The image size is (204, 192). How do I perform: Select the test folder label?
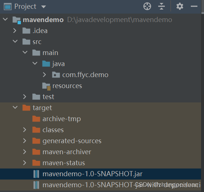48,97
